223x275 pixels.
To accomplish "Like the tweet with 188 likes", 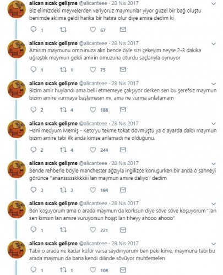I will (x=93, y=109).
